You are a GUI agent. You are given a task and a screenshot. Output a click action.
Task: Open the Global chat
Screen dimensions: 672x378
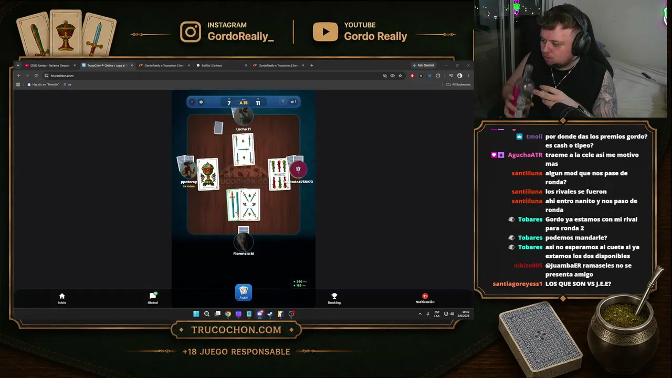coord(153,298)
